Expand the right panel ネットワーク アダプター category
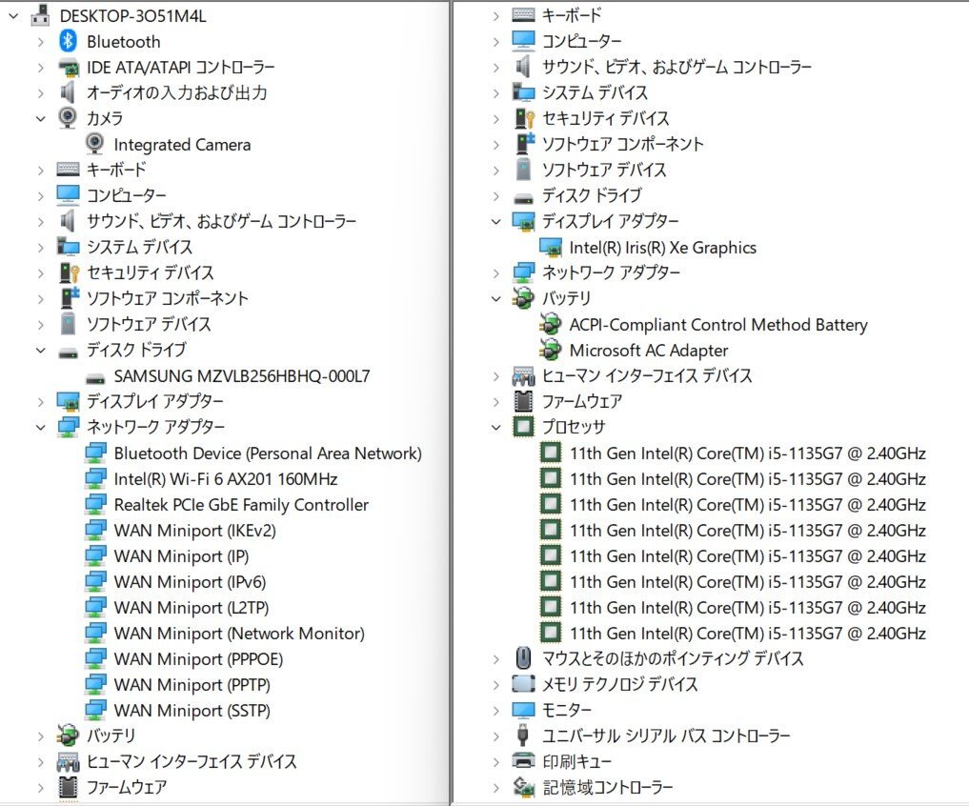Screen dimensions: 969x806 click(x=495, y=272)
